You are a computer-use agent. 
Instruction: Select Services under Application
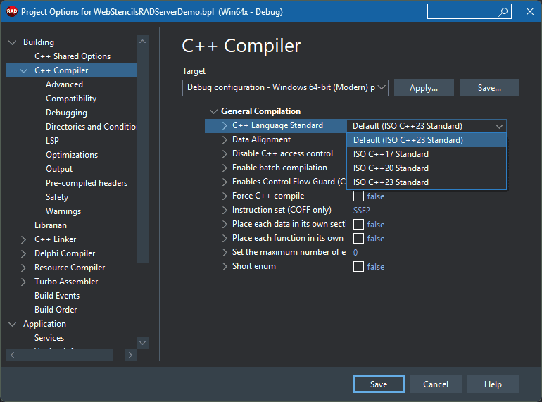click(49, 338)
